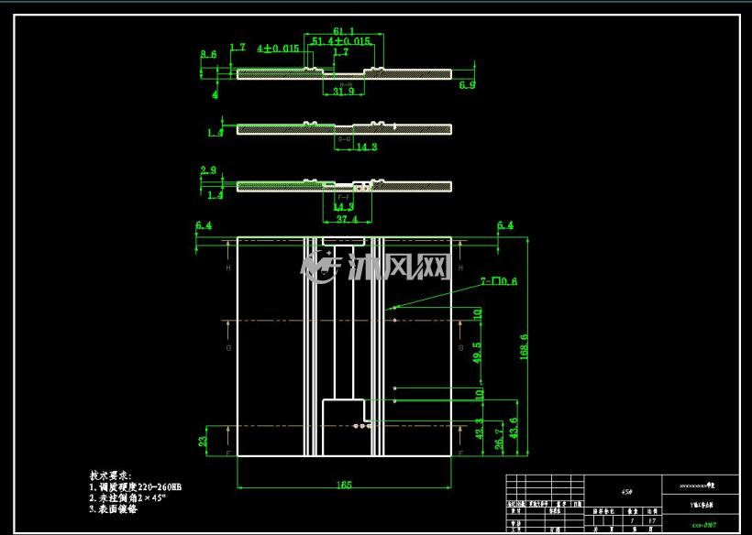Select the 168.6 height dimension text

(524, 347)
